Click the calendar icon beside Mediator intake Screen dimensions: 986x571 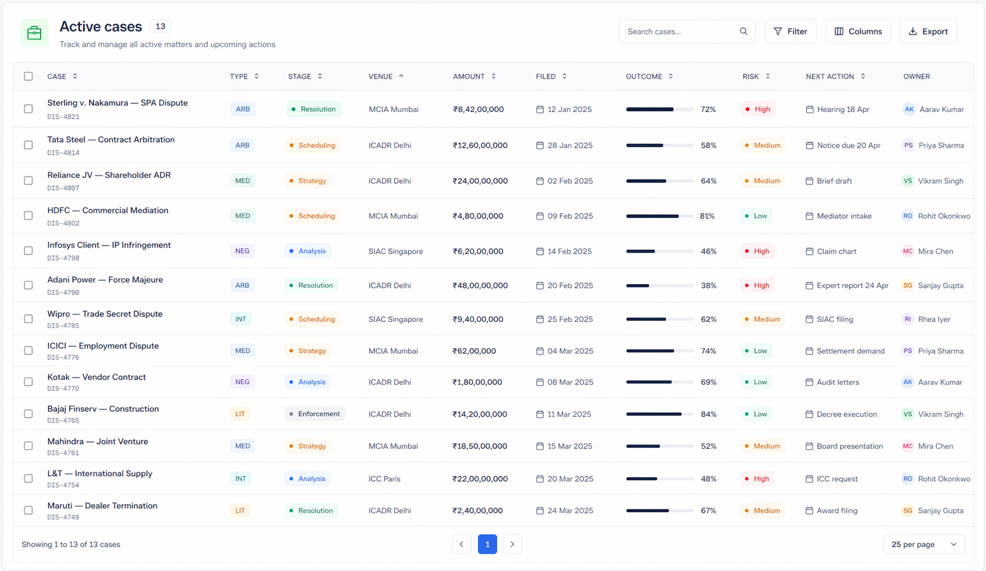810,216
